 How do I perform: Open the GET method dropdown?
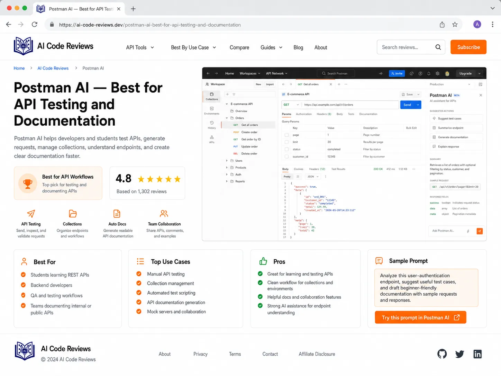[291, 105]
